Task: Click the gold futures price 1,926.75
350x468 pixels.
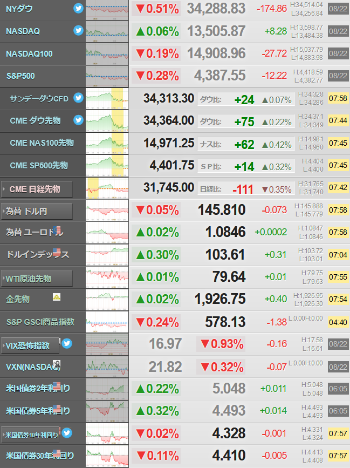Action: click(220, 299)
